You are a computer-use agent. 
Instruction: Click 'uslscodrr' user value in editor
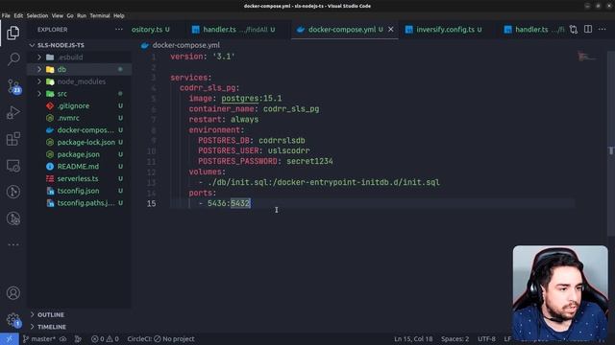[288, 151]
